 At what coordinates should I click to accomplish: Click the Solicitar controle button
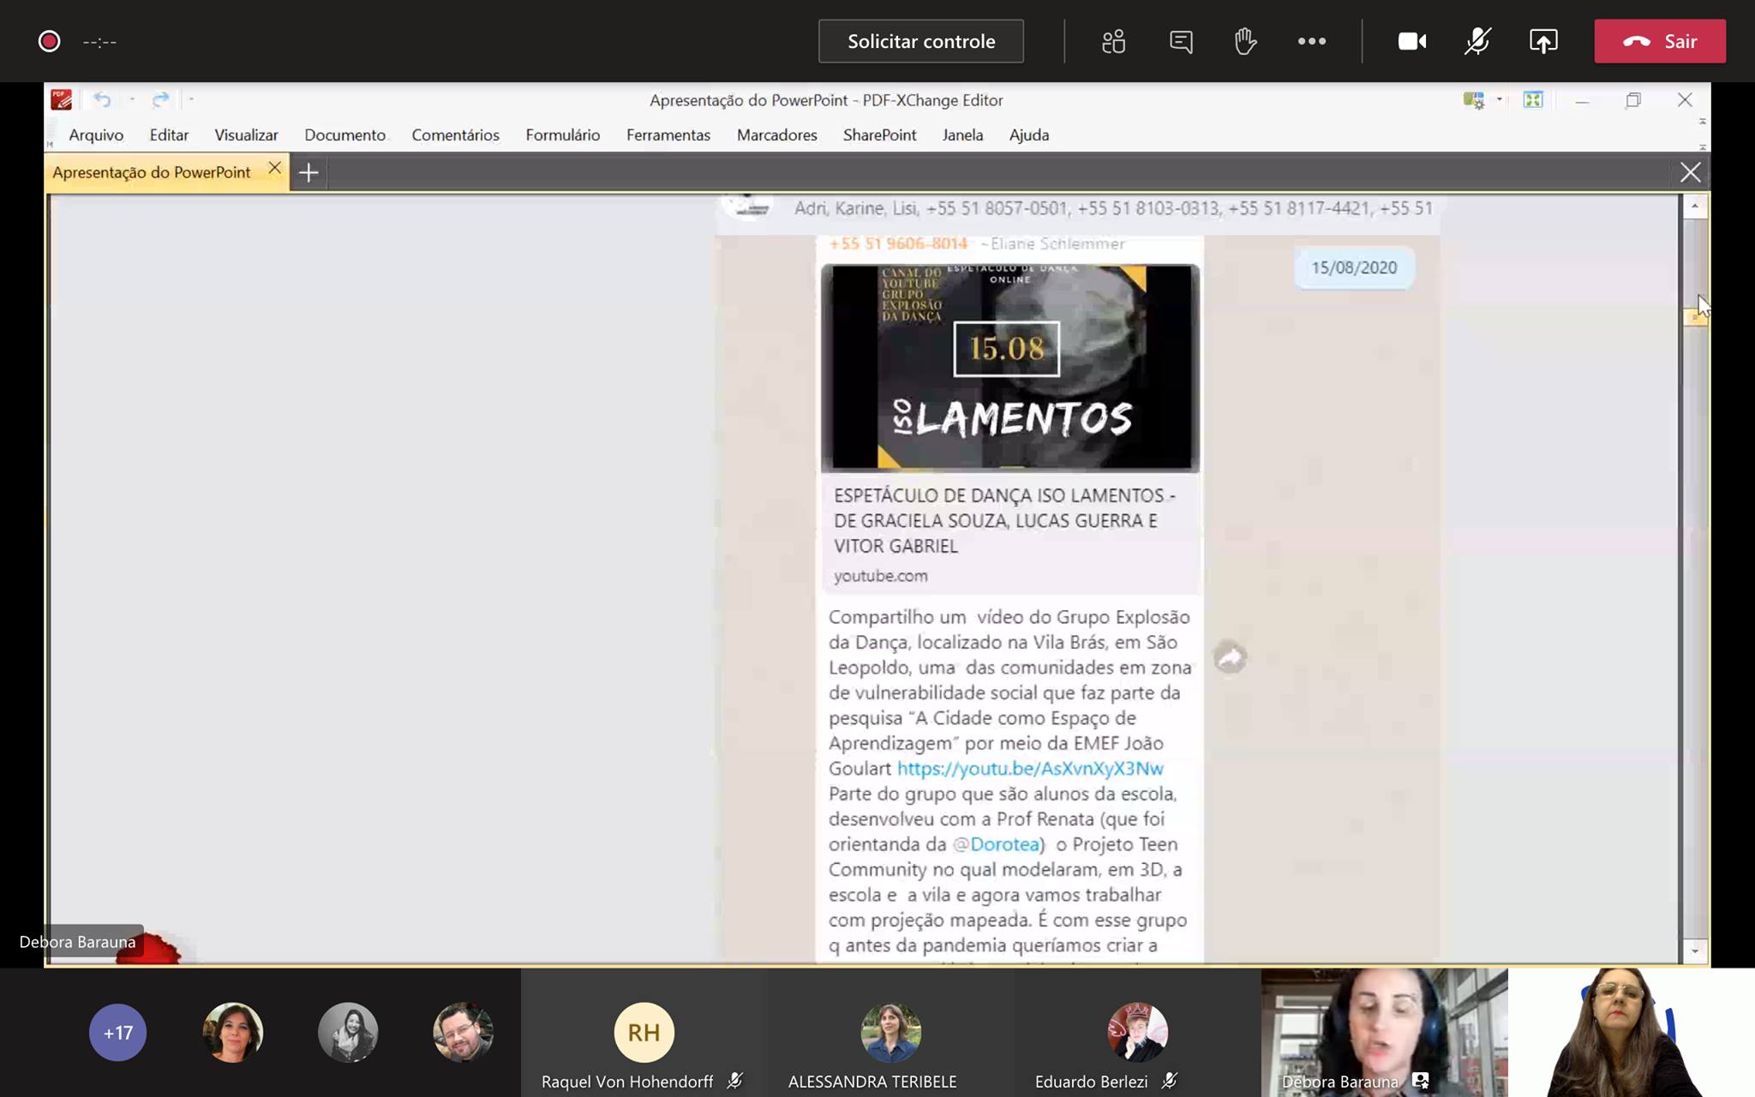pyautogui.click(x=920, y=41)
